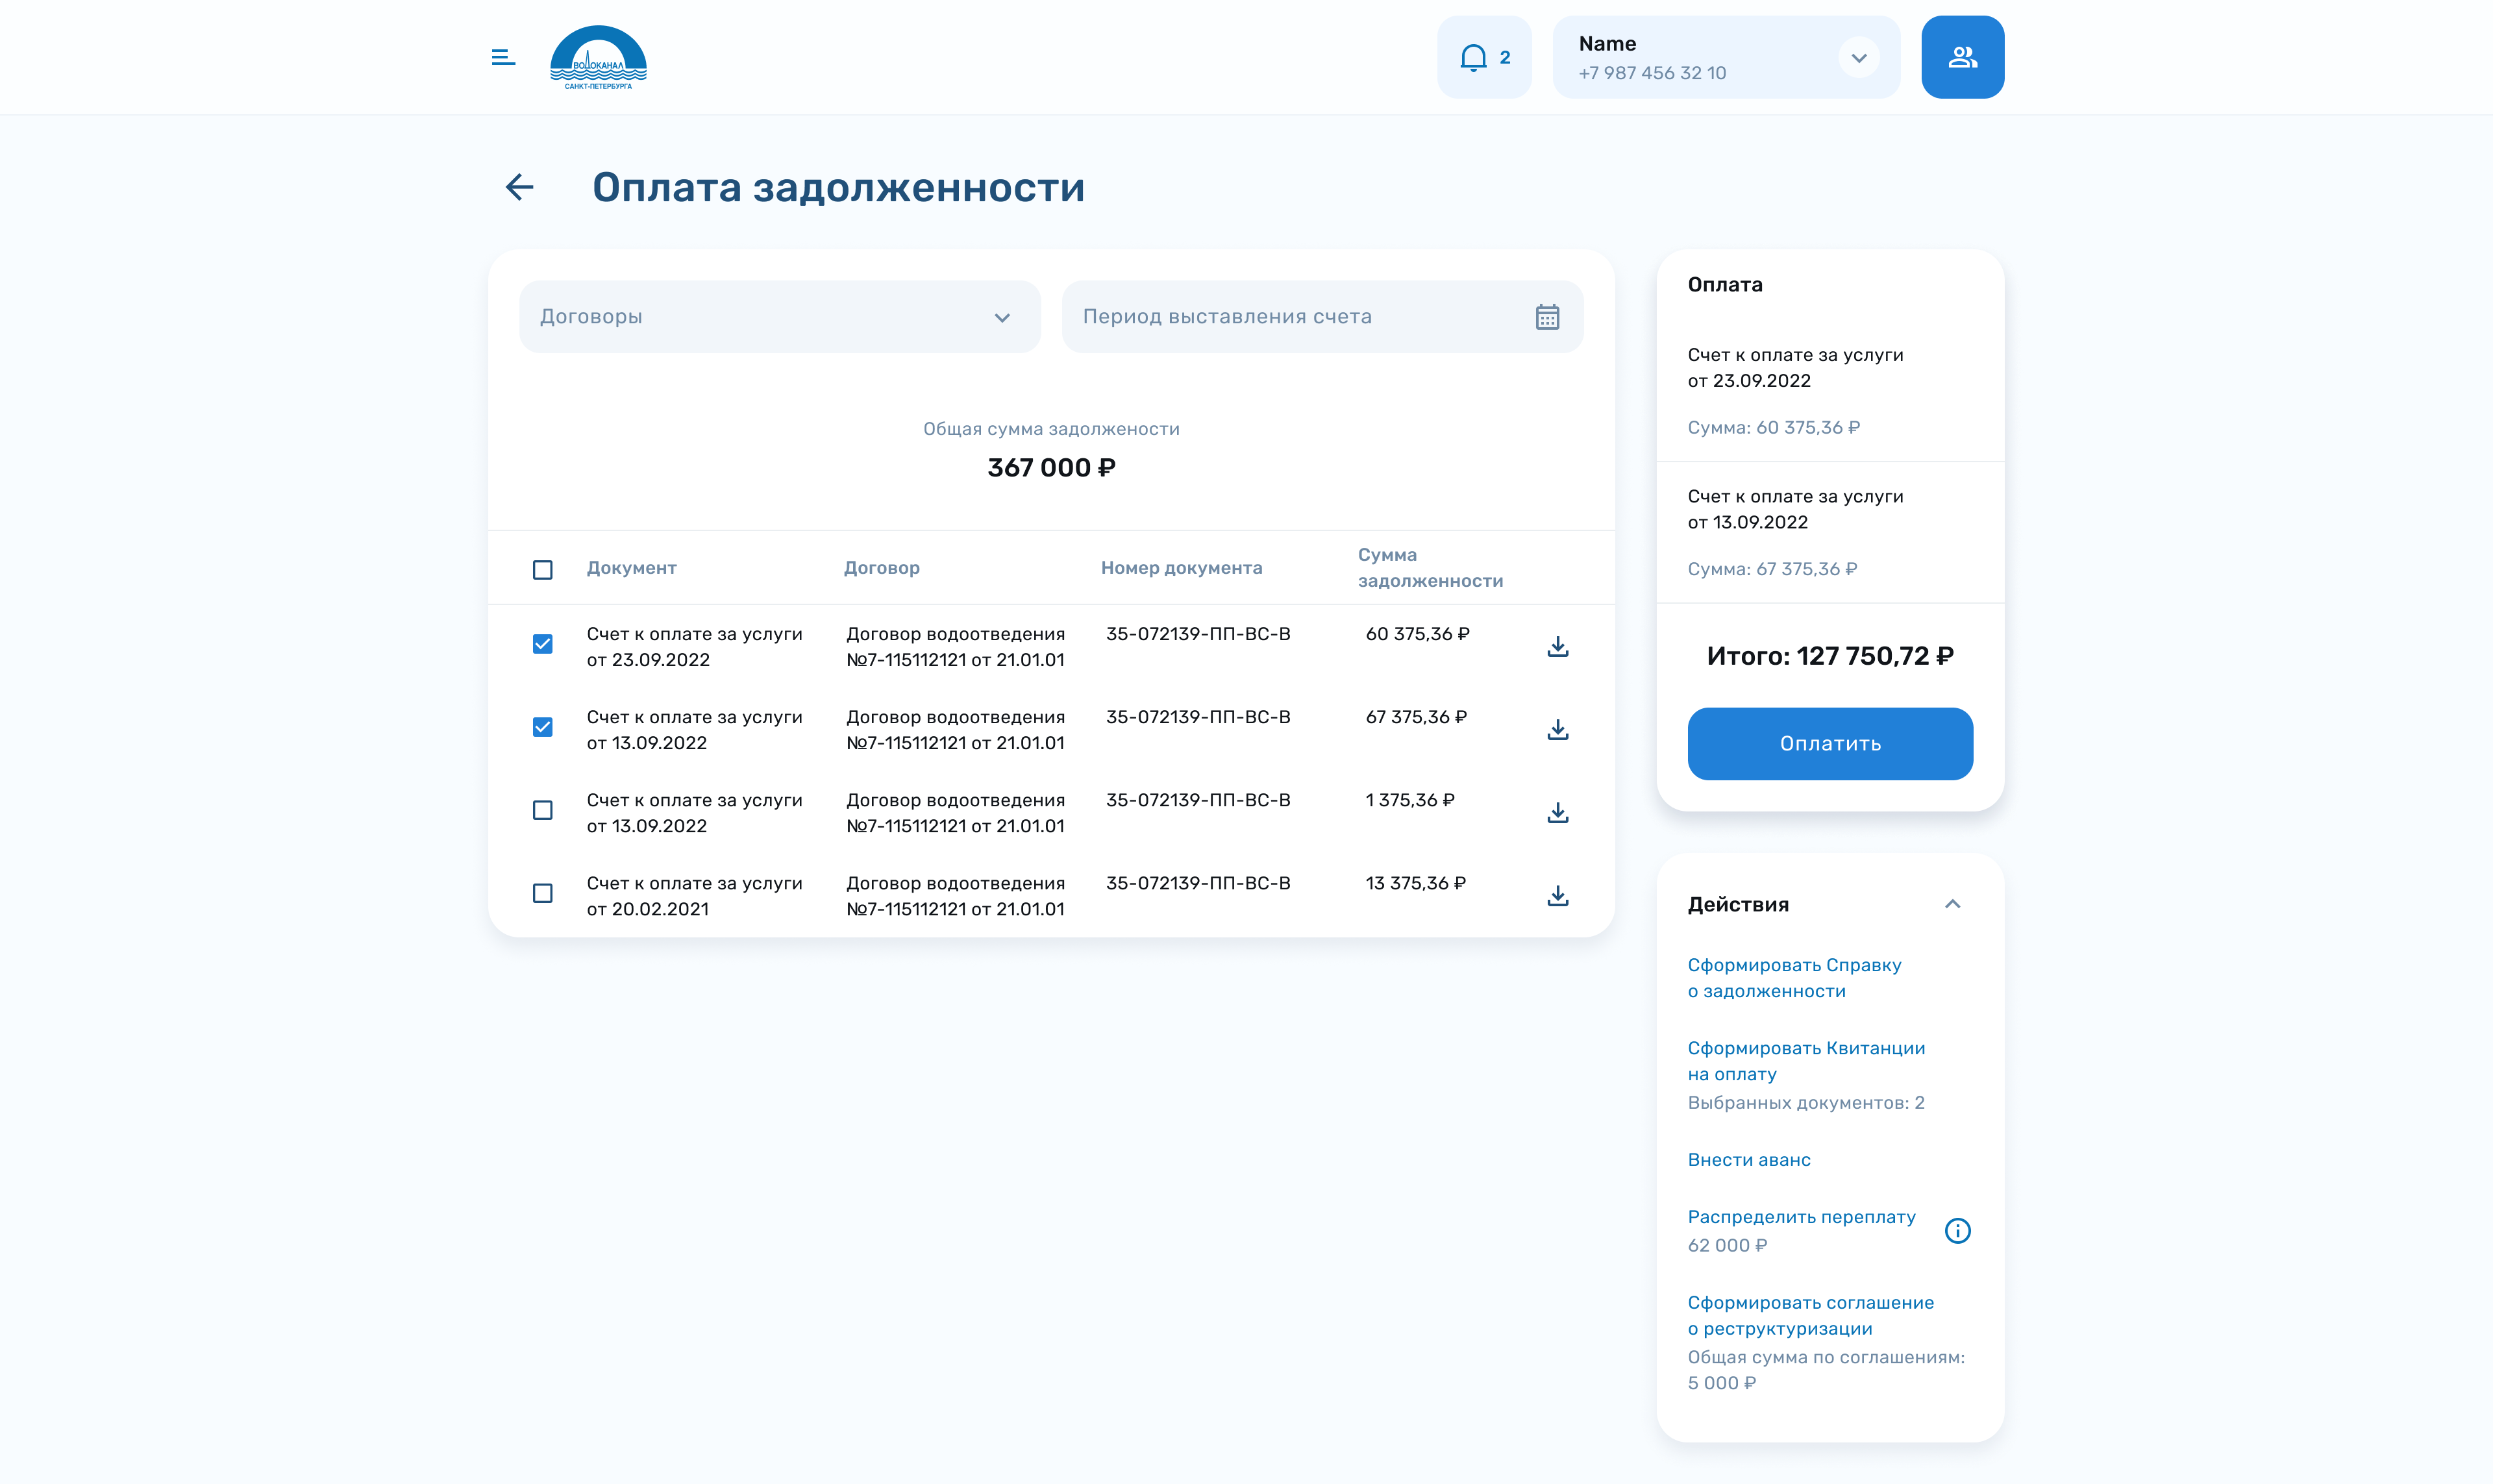Viewport: 2493px width, 1484px height.
Task: Open the hamburger menu icon
Action: click(503, 57)
